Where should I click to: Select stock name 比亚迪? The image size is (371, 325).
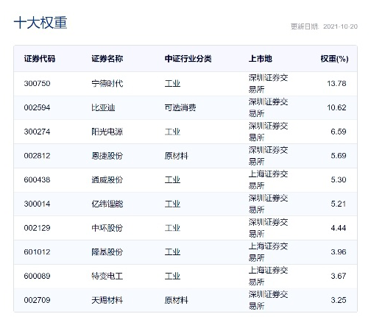pyautogui.click(x=103, y=107)
